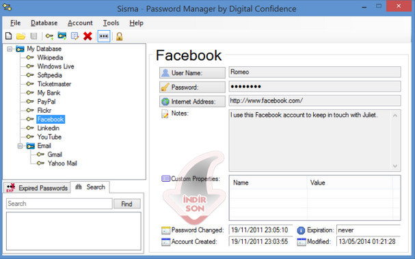Copy password via Password button
The height and width of the screenshot is (259, 415).
click(192, 87)
